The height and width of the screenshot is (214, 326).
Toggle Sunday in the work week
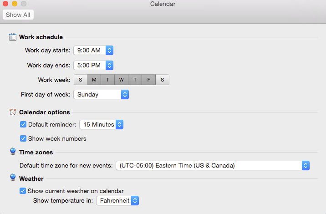click(81, 80)
